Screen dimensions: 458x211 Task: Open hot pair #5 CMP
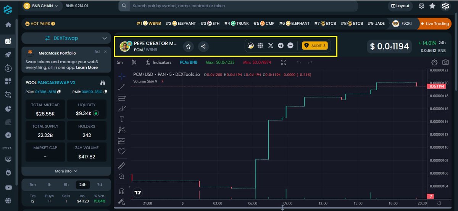264,24
